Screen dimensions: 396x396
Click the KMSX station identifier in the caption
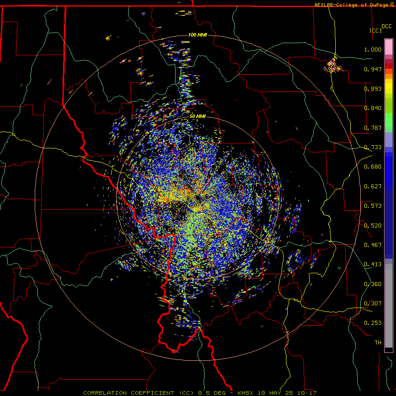click(x=246, y=393)
